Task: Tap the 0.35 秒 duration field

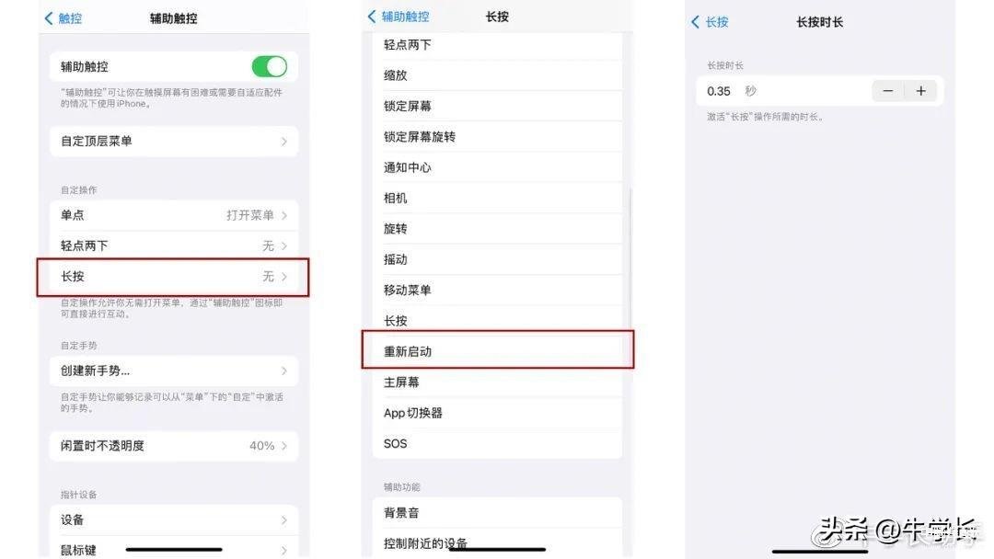Action: click(784, 91)
